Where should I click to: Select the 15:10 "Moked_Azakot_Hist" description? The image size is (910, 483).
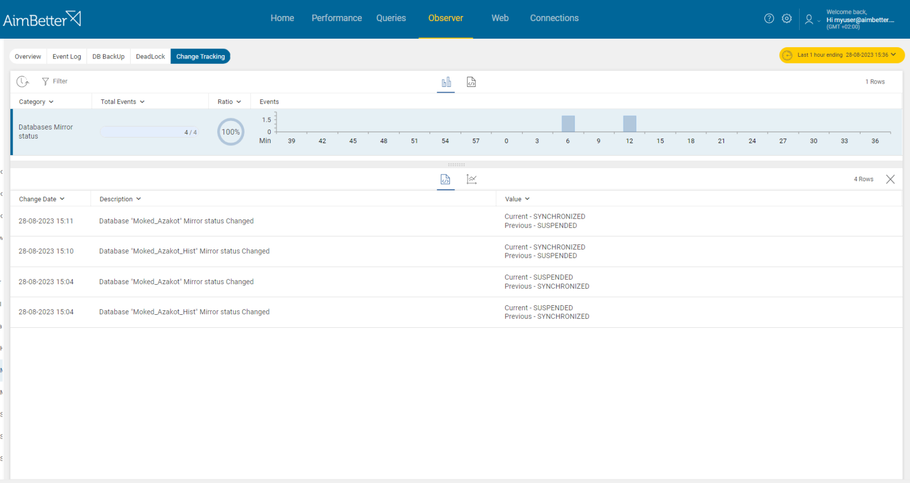tap(184, 252)
